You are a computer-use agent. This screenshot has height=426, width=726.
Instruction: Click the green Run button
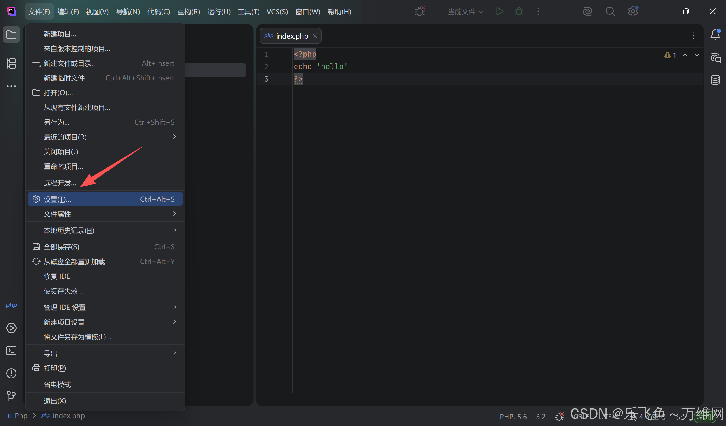click(500, 12)
